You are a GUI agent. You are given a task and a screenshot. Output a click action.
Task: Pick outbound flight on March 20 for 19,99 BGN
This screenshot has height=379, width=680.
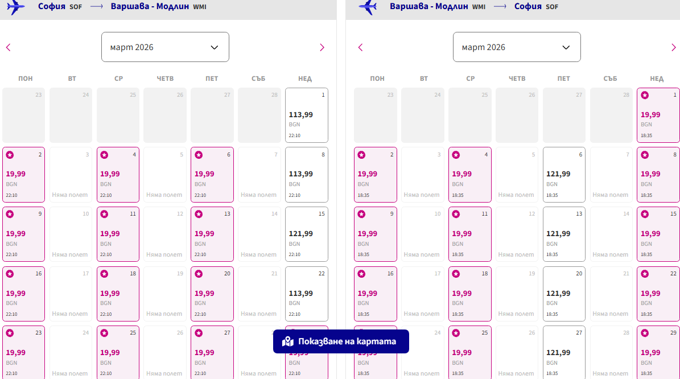(212, 294)
